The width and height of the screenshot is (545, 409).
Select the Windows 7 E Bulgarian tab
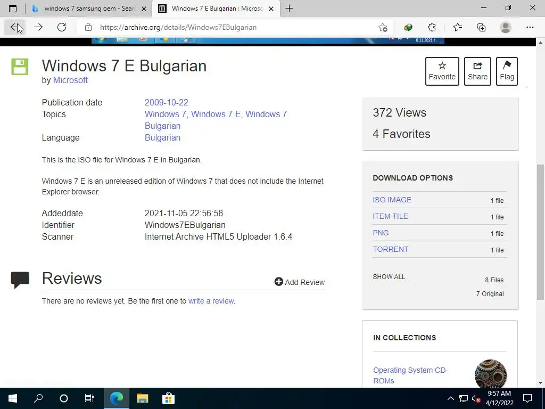point(216,9)
